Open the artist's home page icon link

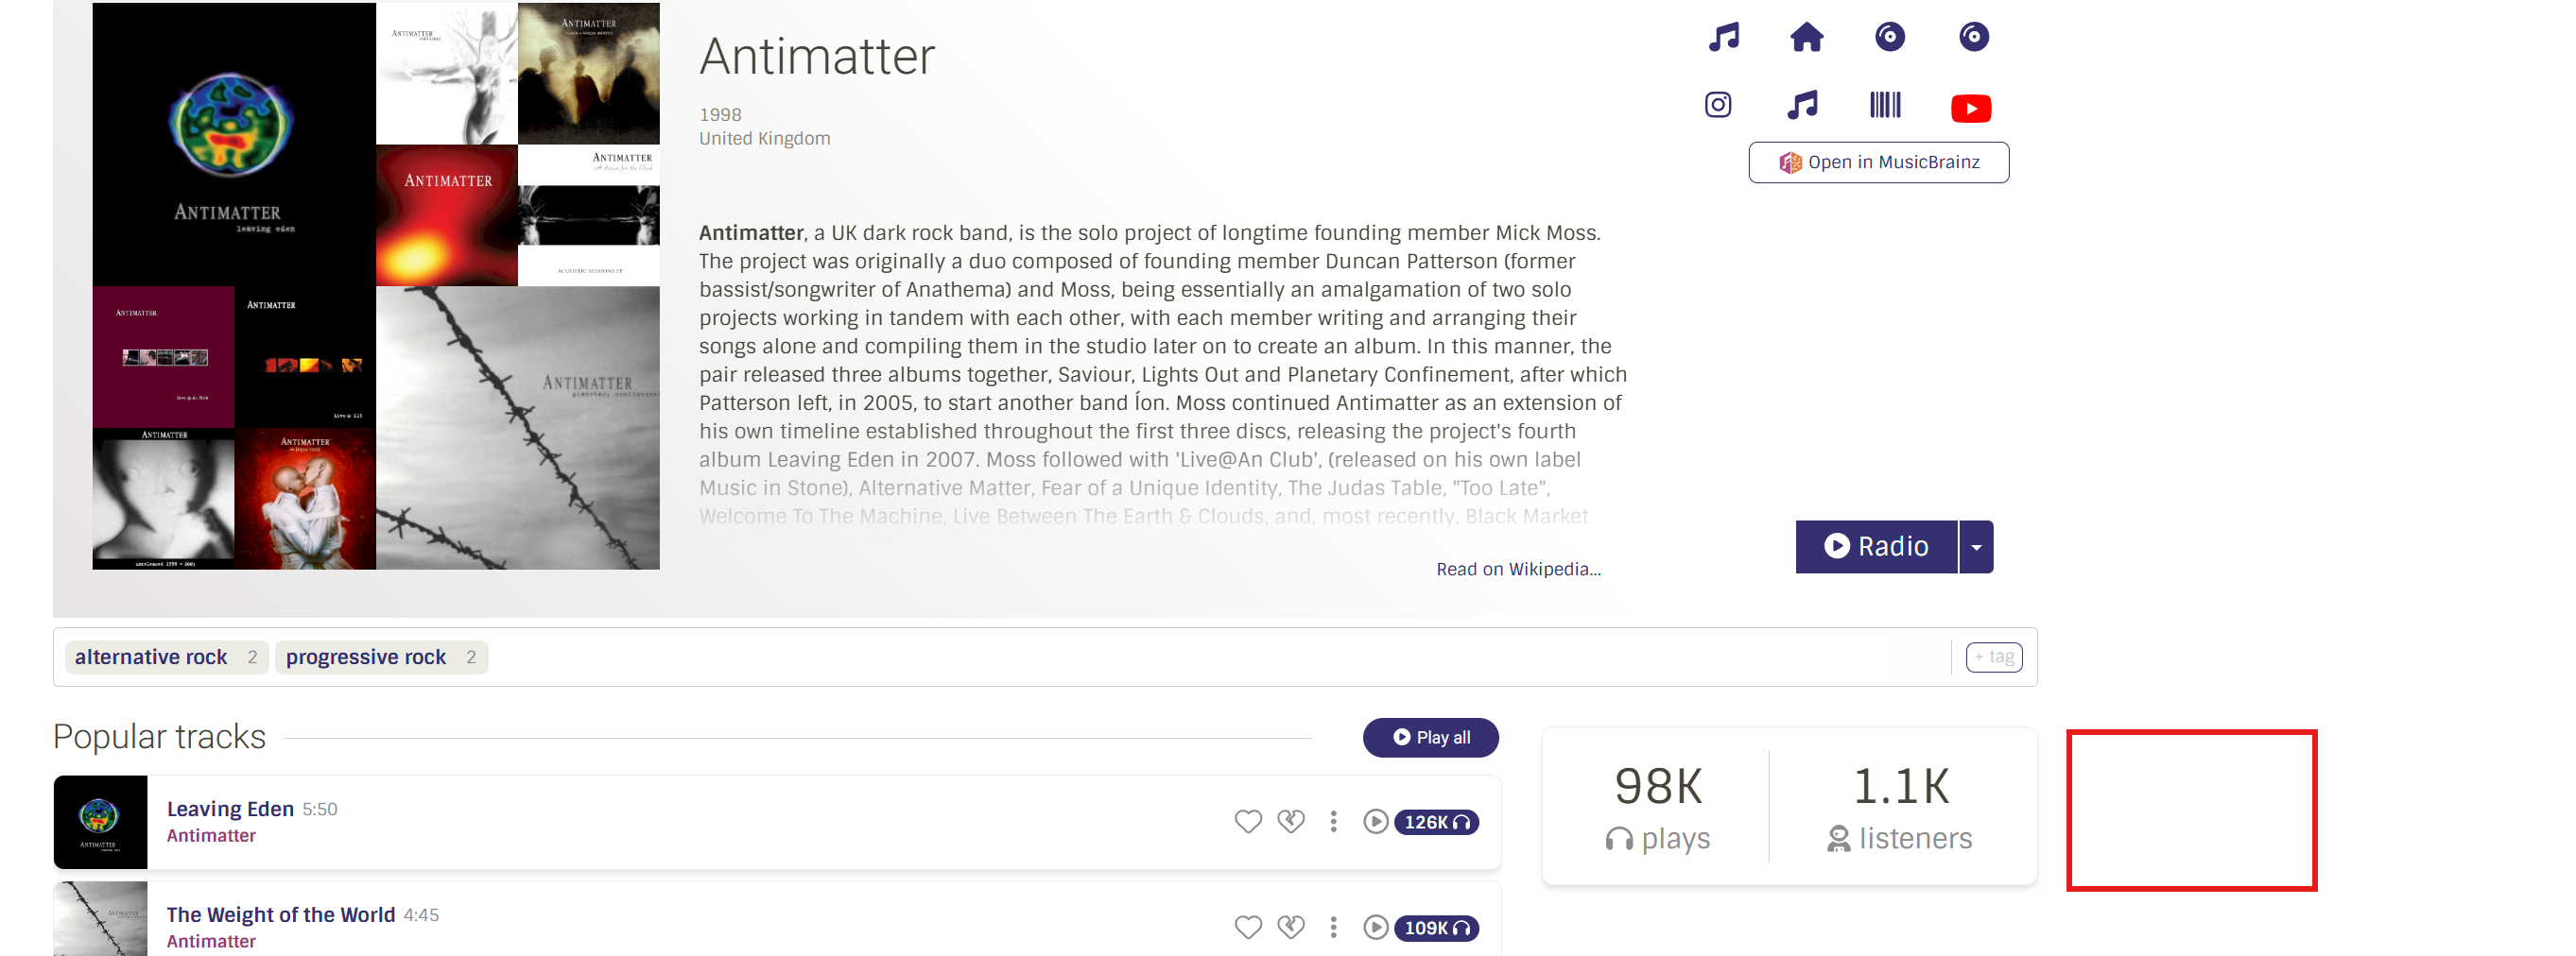click(1805, 38)
